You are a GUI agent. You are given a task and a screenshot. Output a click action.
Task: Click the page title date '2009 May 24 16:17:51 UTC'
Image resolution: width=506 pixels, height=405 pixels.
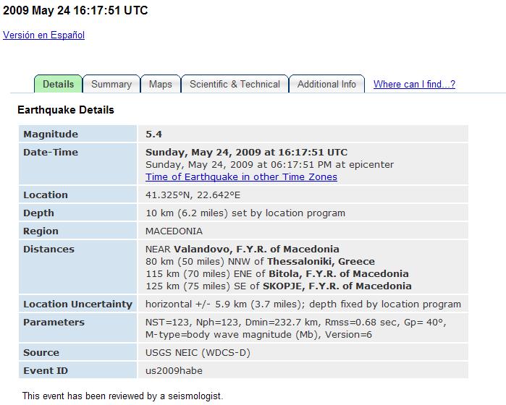pos(76,11)
